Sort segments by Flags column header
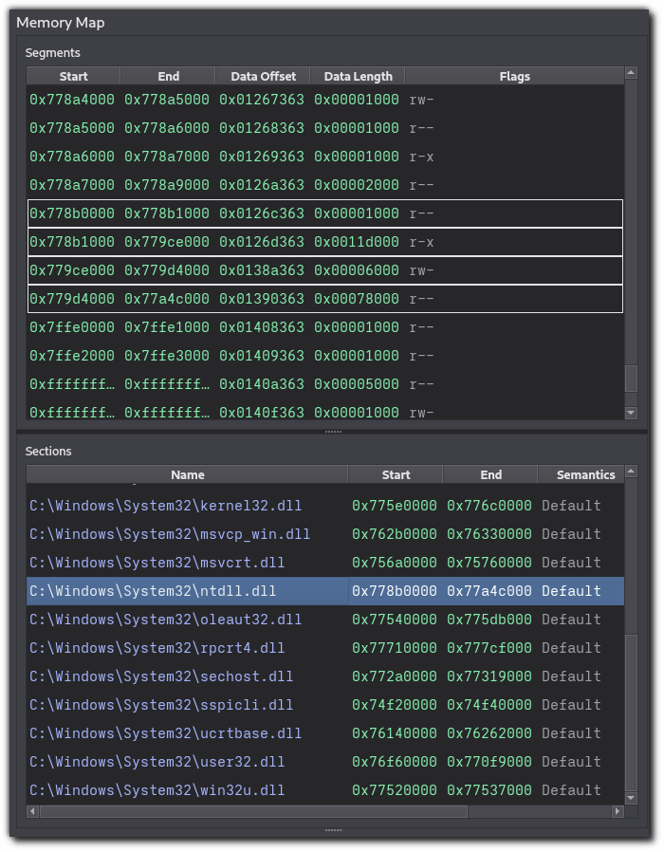Image resolution: width=664 pixels, height=852 pixels. [514, 76]
